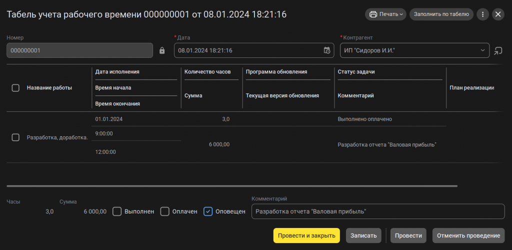Close the timesheet form

click(x=498, y=14)
